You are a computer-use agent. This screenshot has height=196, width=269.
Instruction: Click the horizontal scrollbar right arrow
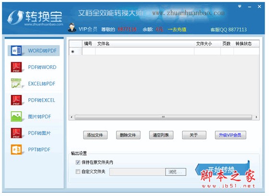[x=257, y=117]
